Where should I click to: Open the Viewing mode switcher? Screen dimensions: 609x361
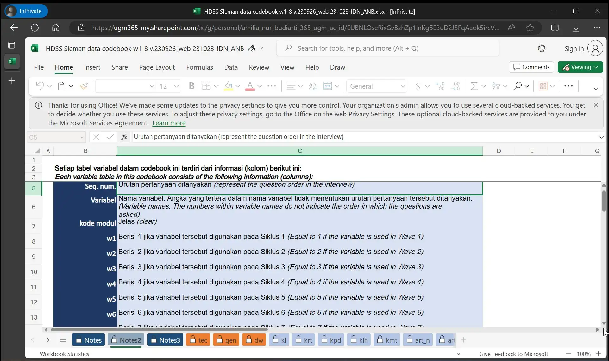[x=580, y=67]
